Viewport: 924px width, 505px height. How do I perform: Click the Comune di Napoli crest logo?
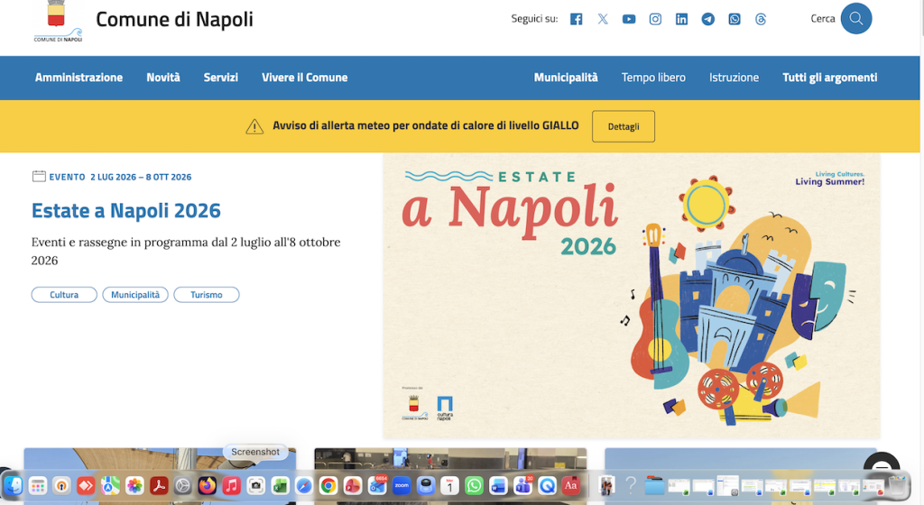pos(57,21)
